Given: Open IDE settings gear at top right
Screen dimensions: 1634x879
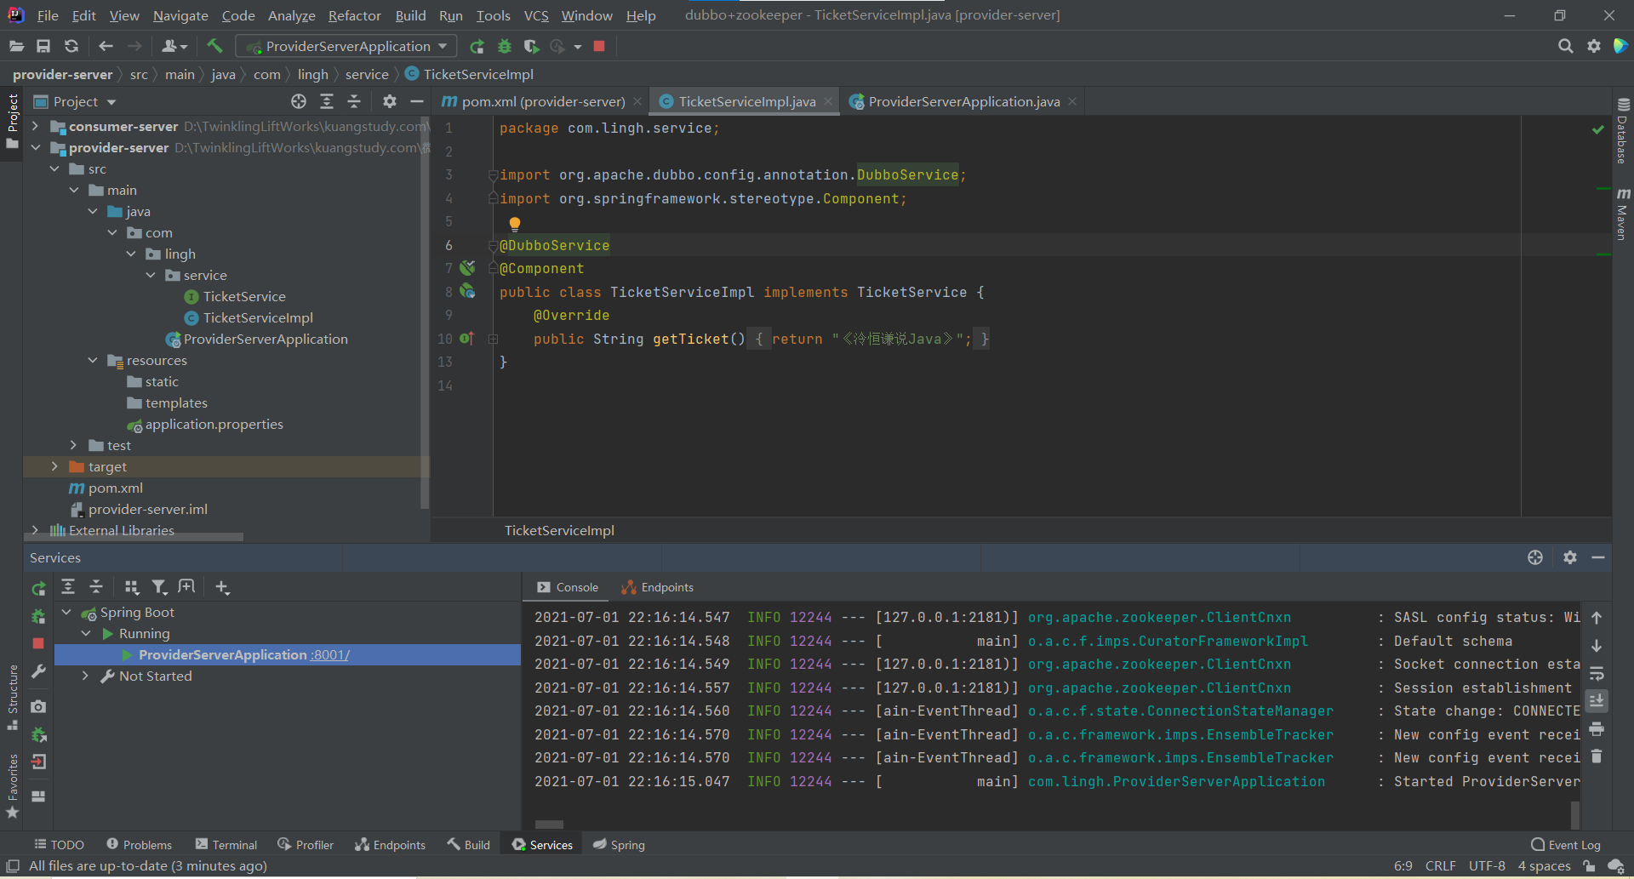Looking at the screenshot, I should [x=1594, y=46].
